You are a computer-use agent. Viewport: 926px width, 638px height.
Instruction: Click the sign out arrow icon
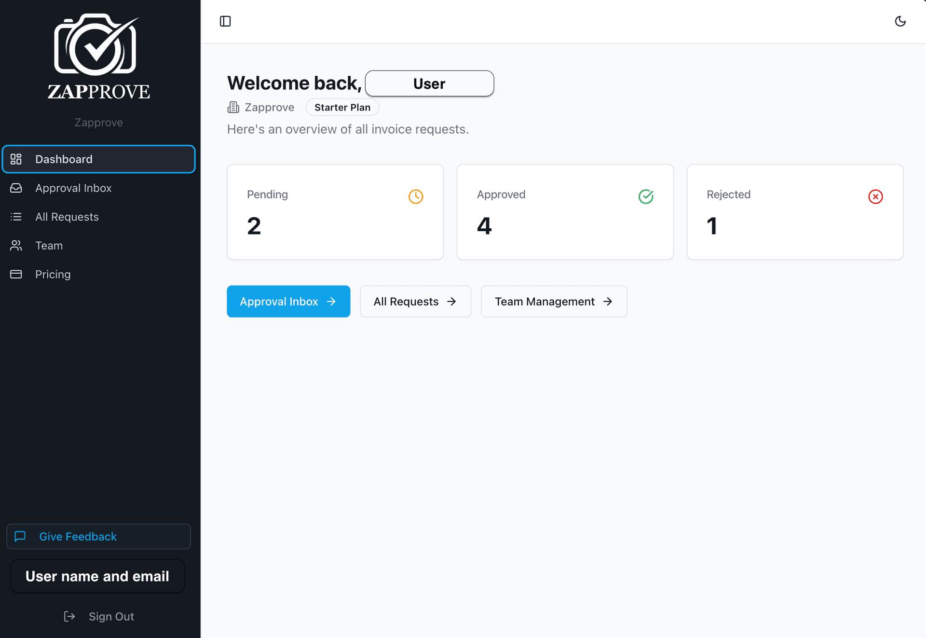pos(69,616)
